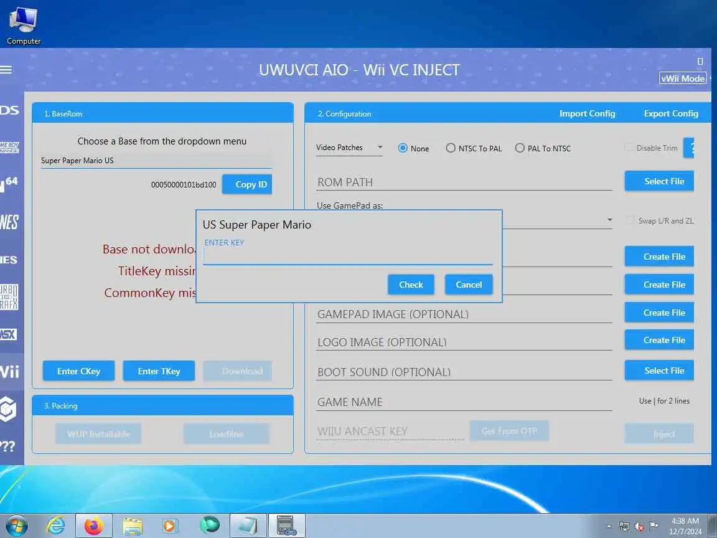This screenshot has width=717, height=538.
Task: Select the GameCube cube sidebar icon
Action: coord(8,408)
